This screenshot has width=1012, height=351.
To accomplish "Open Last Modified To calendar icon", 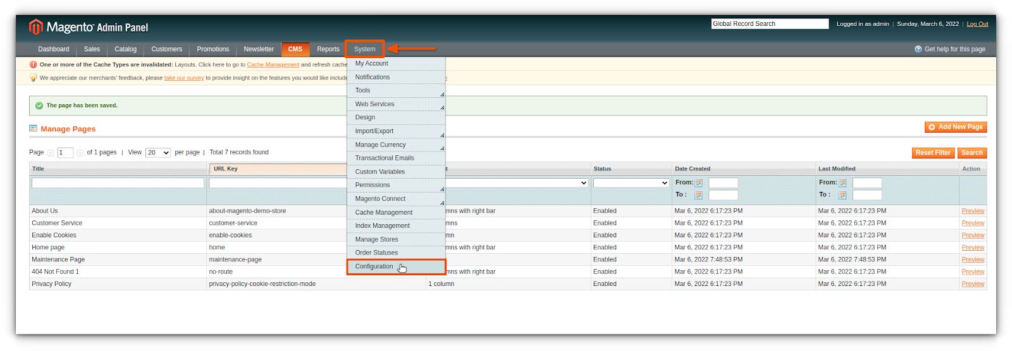I will pyautogui.click(x=842, y=195).
